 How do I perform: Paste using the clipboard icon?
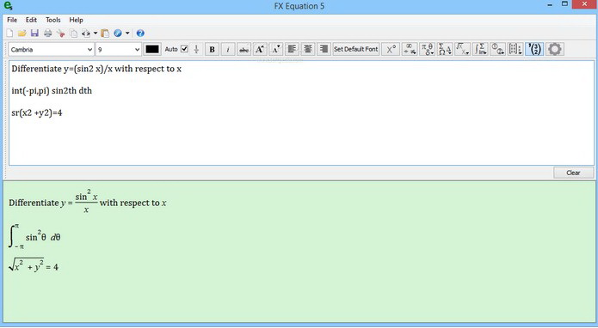pyautogui.click(x=105, y=33)
